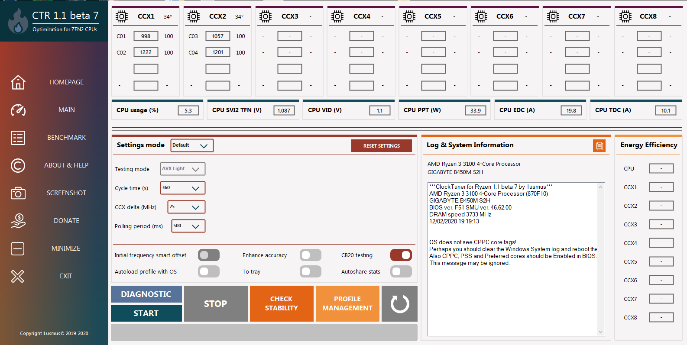
Task: Enable the Enhance accuracy switch
Action: point(311,255)
